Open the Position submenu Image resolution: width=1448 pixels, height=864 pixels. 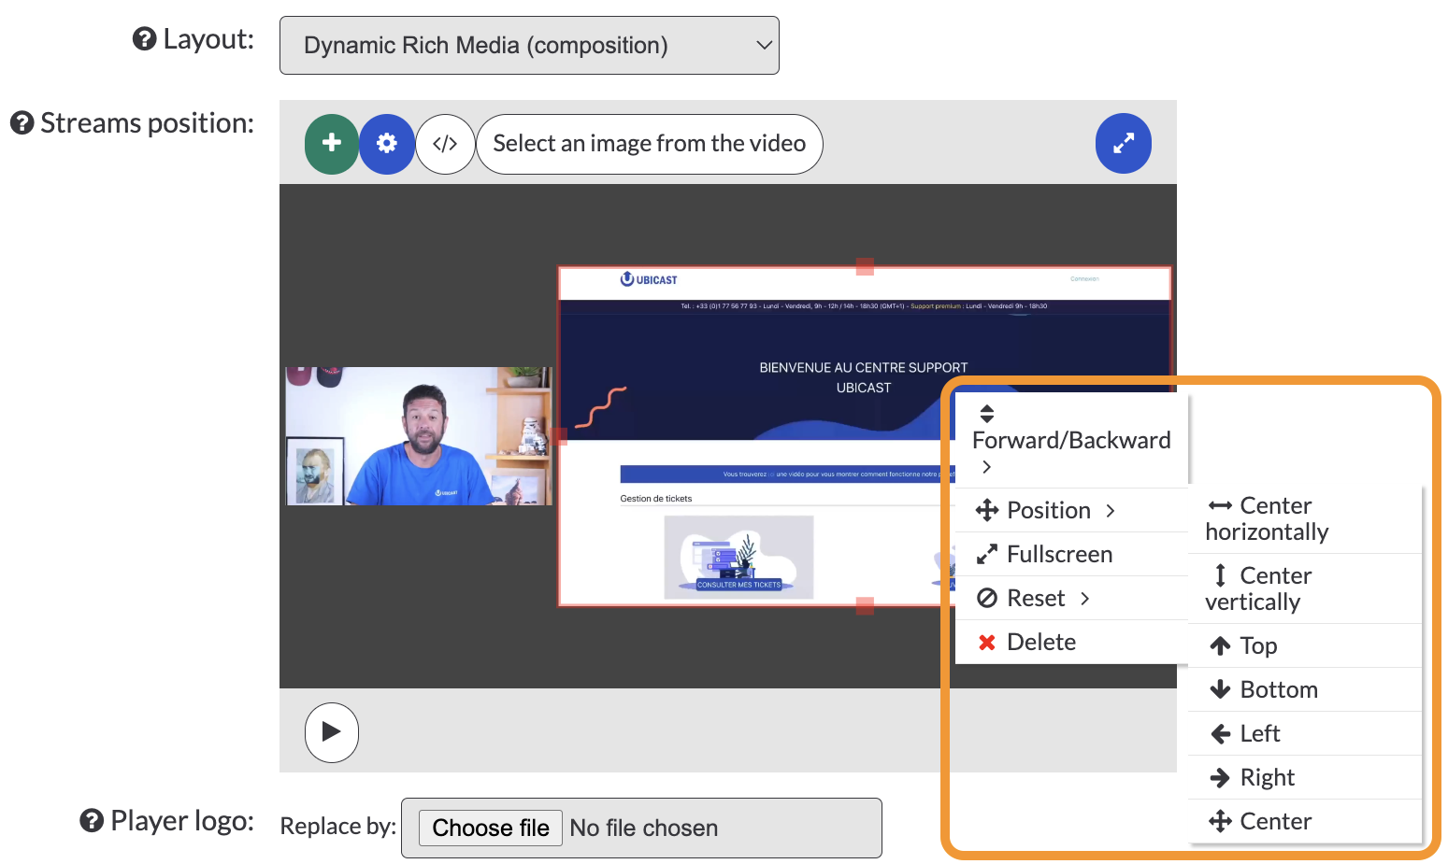1071,510
